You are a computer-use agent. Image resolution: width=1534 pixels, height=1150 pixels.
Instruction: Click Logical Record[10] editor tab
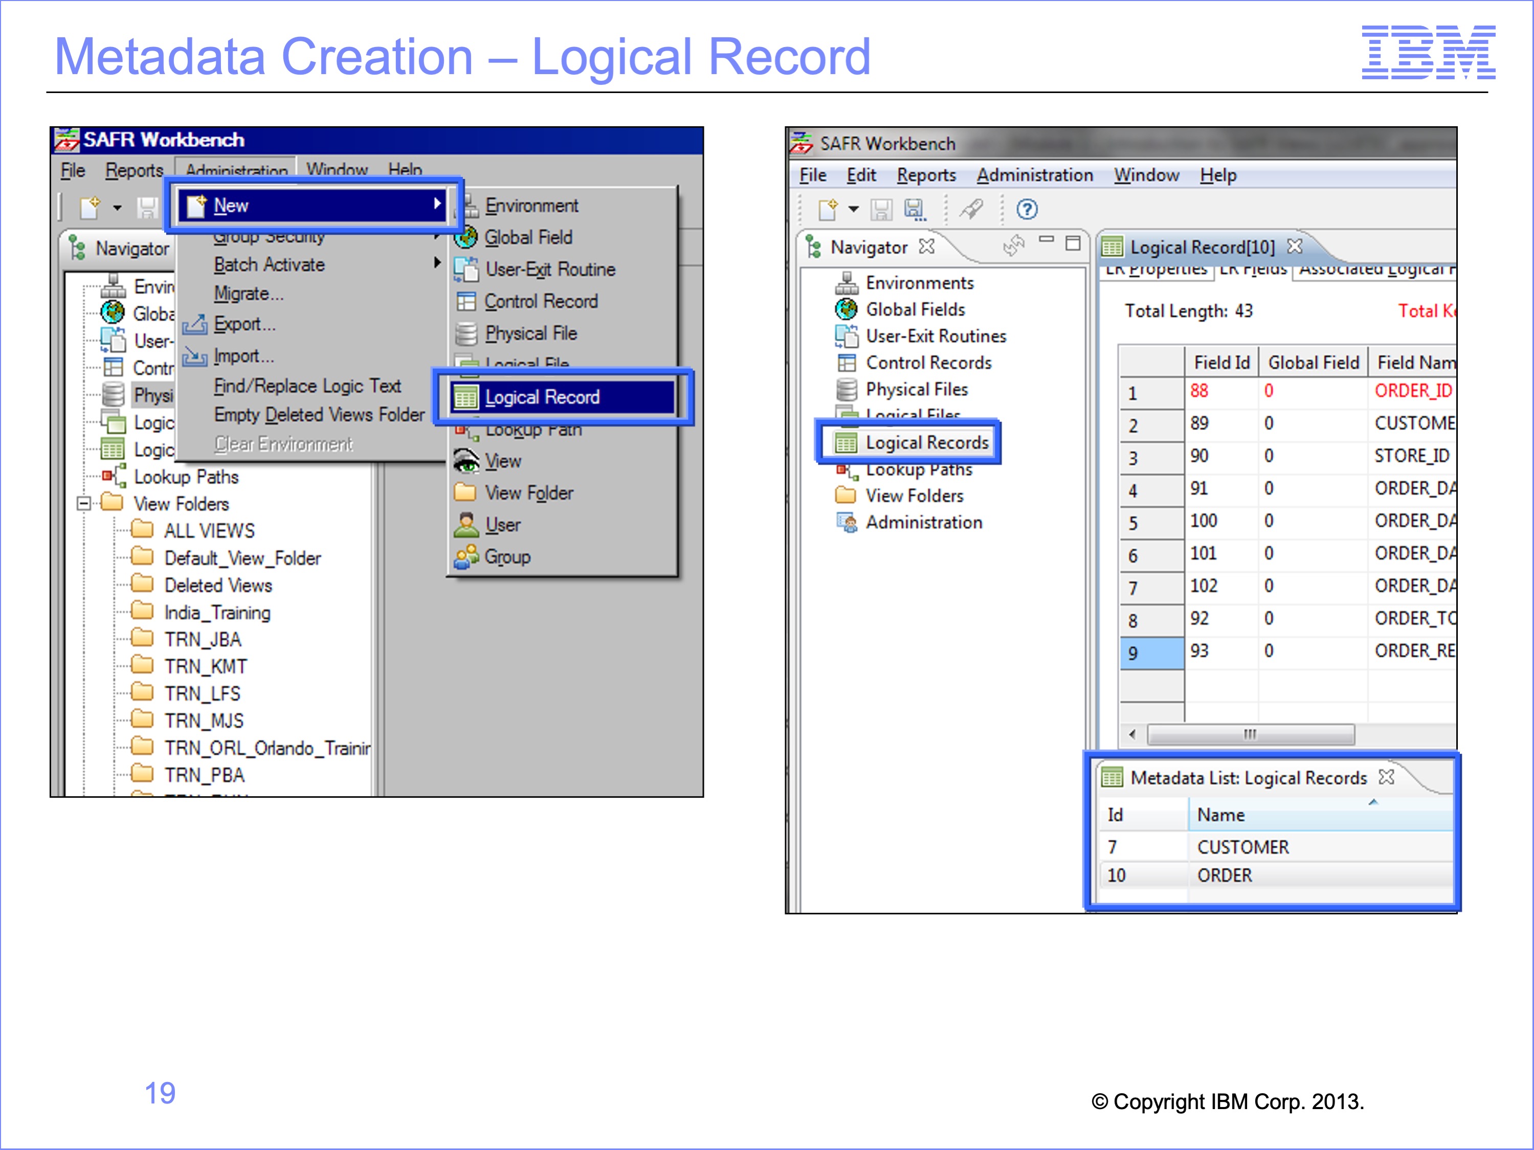point(1203,247)
